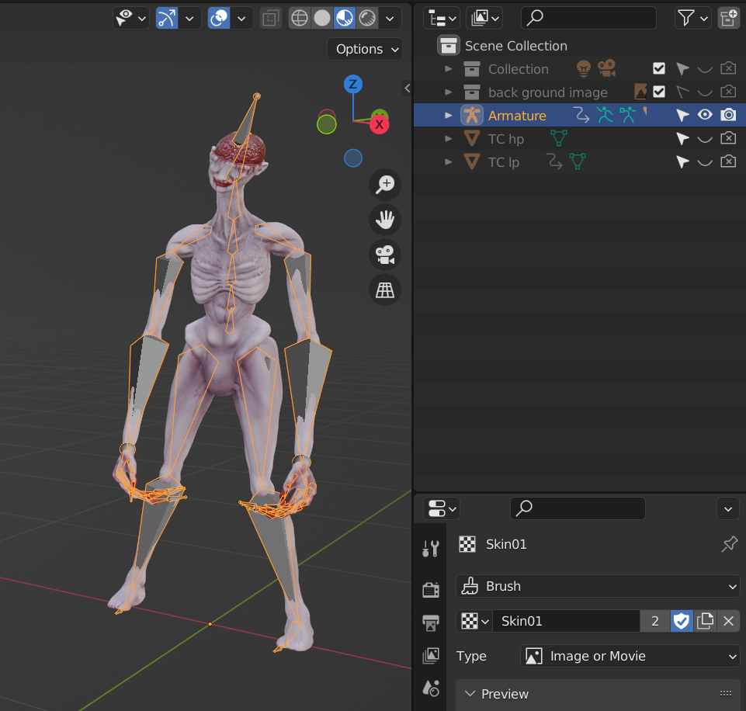Viewport: 746px width, 711px height.
Task: Toggle selectability arrow for Collection
Action: 682,69
